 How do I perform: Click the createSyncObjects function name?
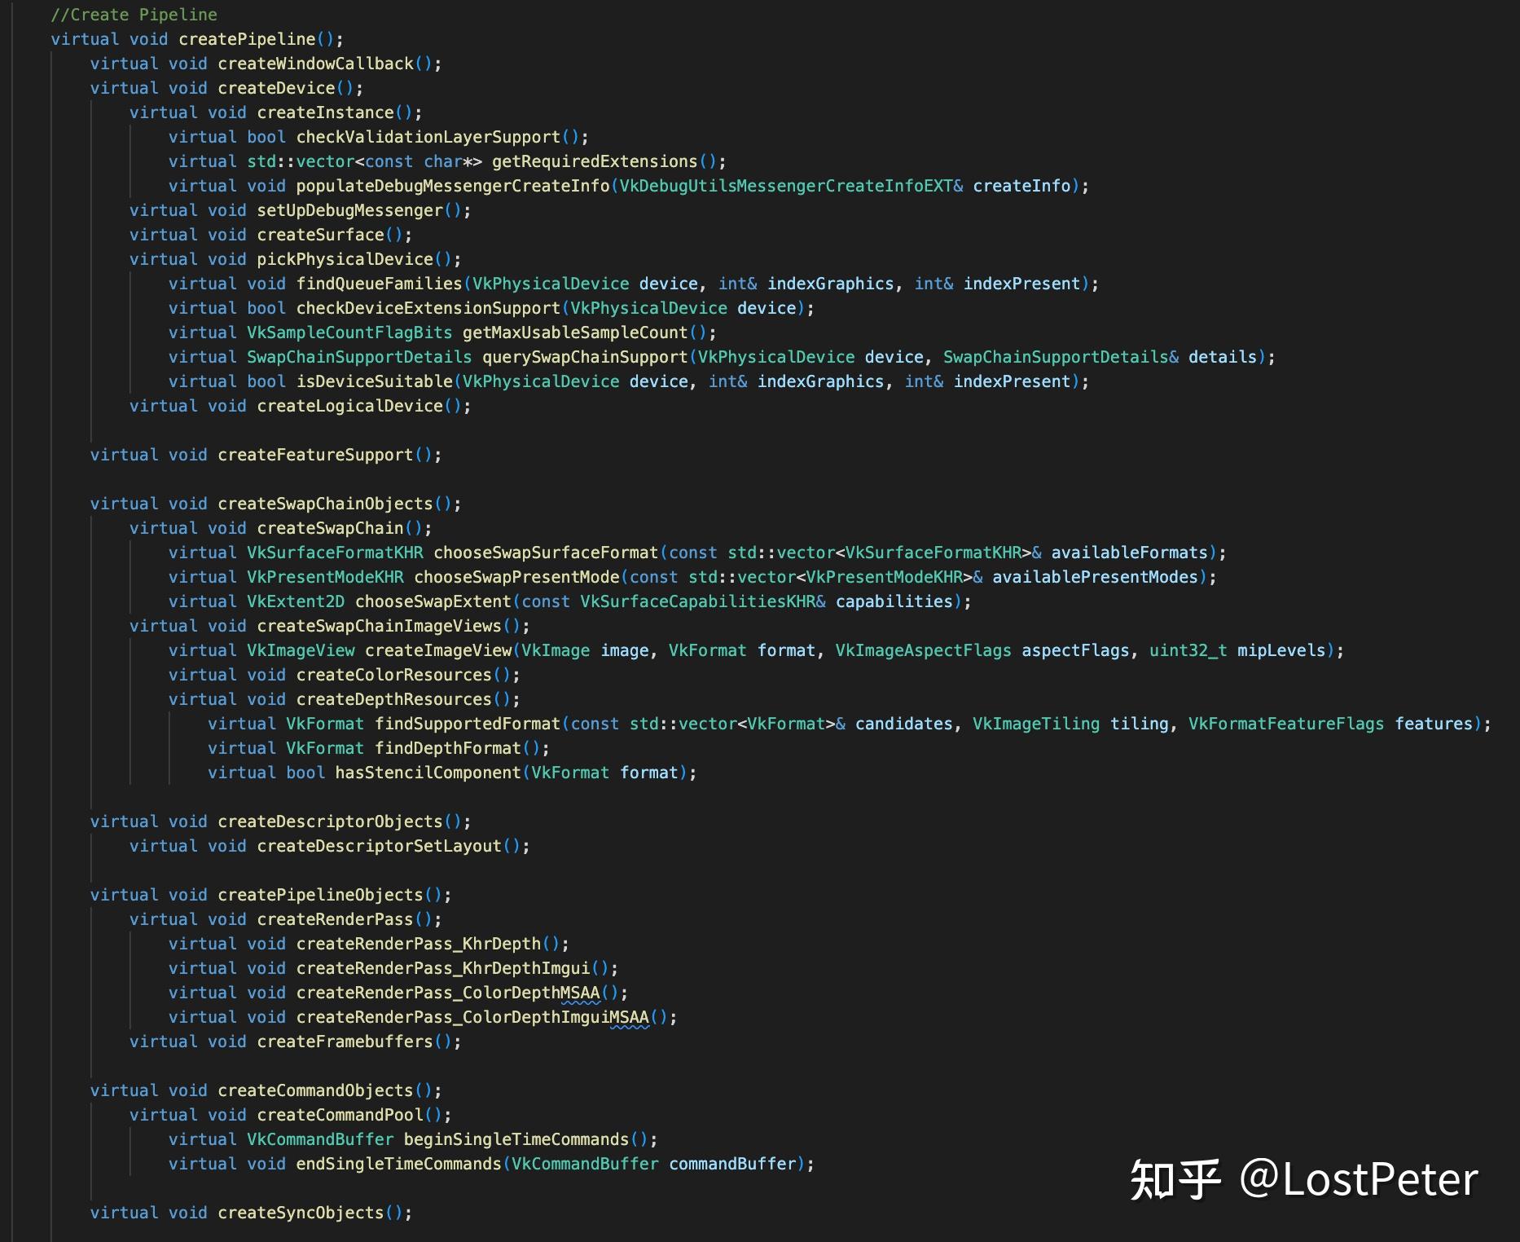[301, 1213]
